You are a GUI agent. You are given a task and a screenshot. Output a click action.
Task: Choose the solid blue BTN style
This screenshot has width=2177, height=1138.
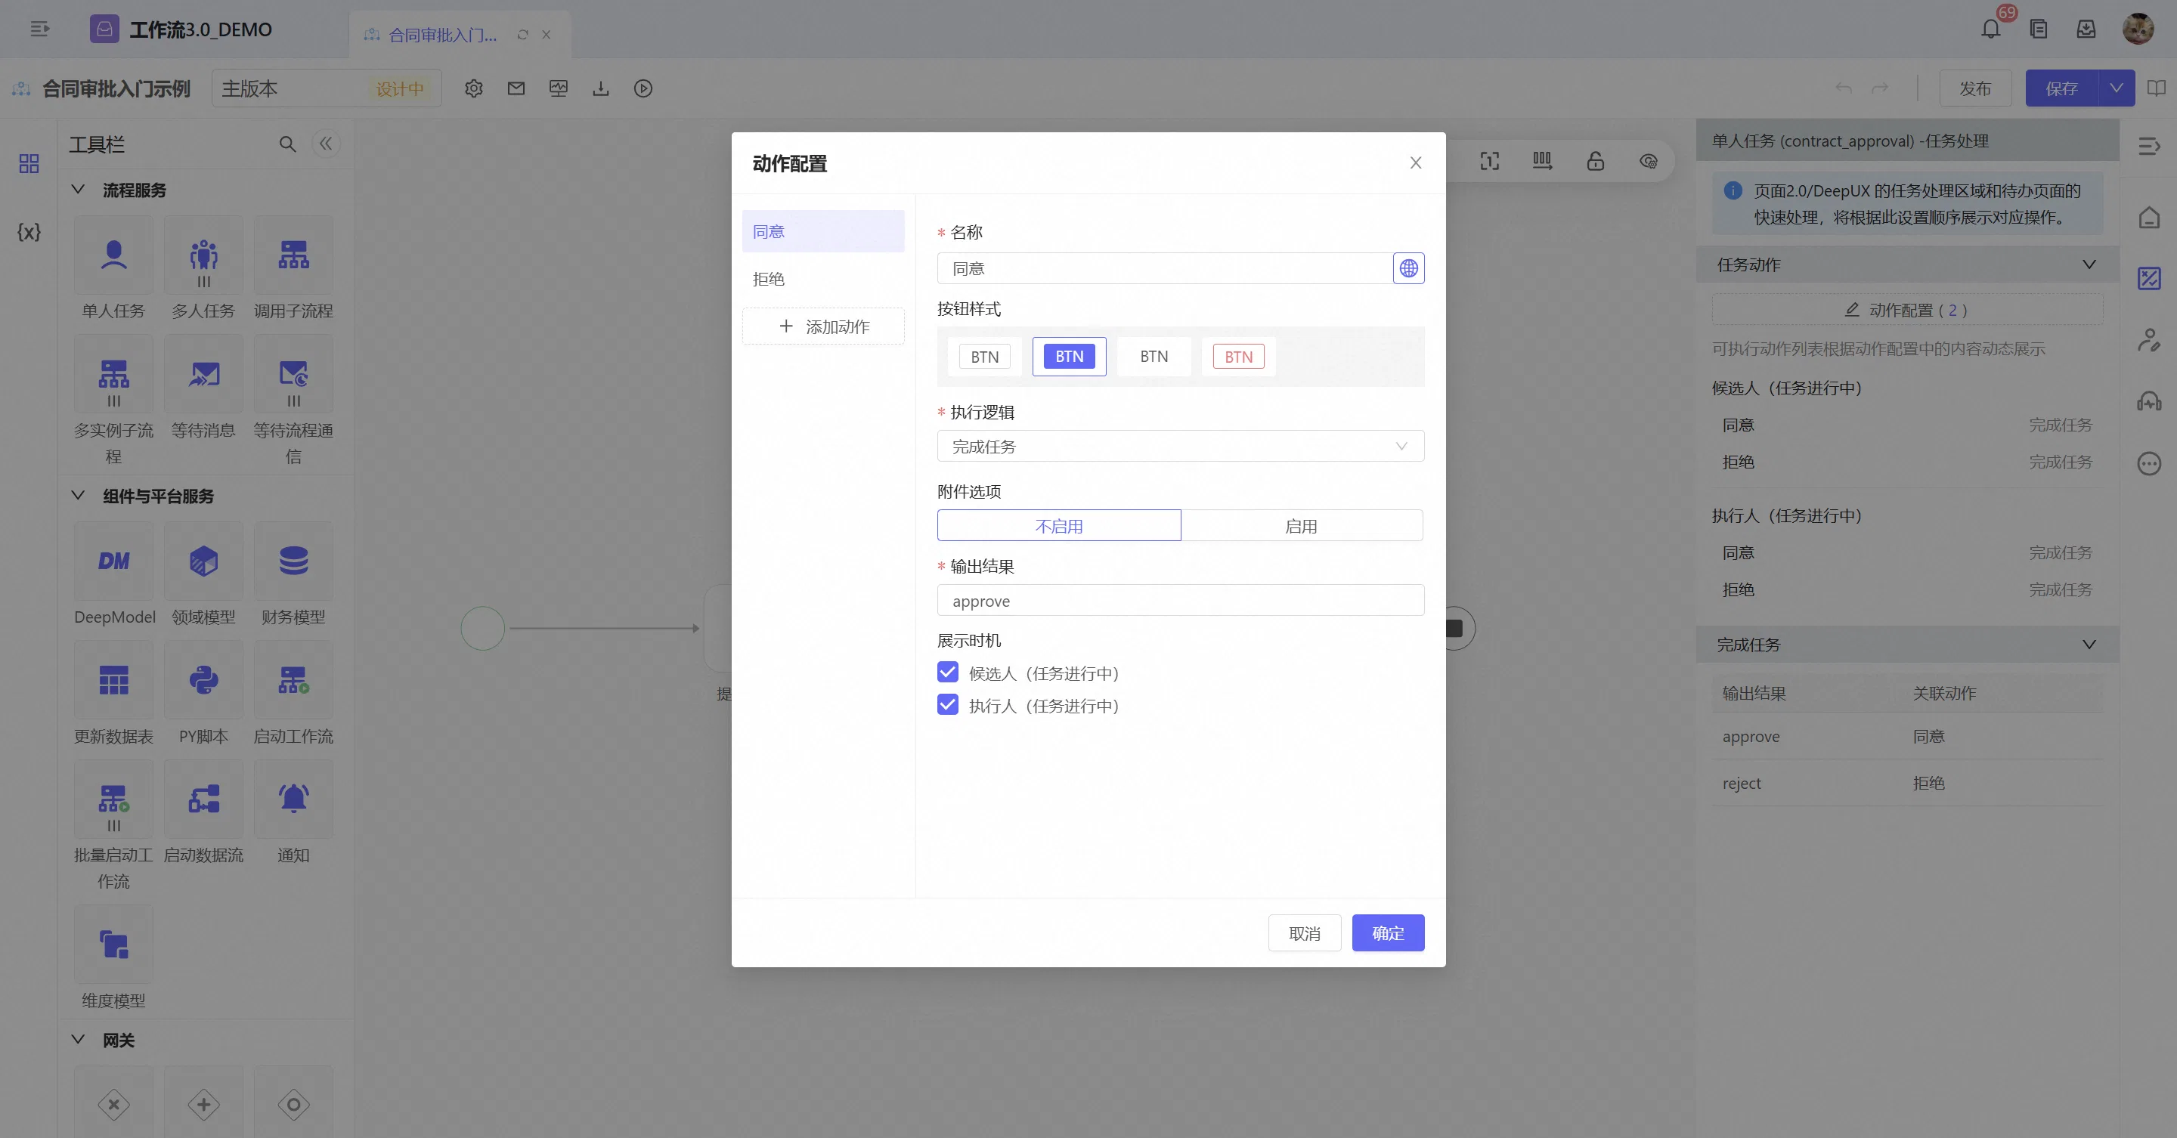(x=1069, y=357)
